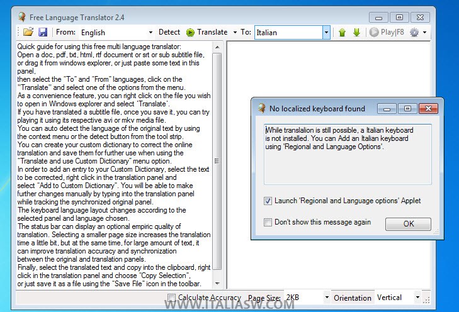The height and width of the screenshot is (312, 459).
Task: Open the Orientation dropdown showing Vertical
Action: pyautogui.click(x=398, y=298)
